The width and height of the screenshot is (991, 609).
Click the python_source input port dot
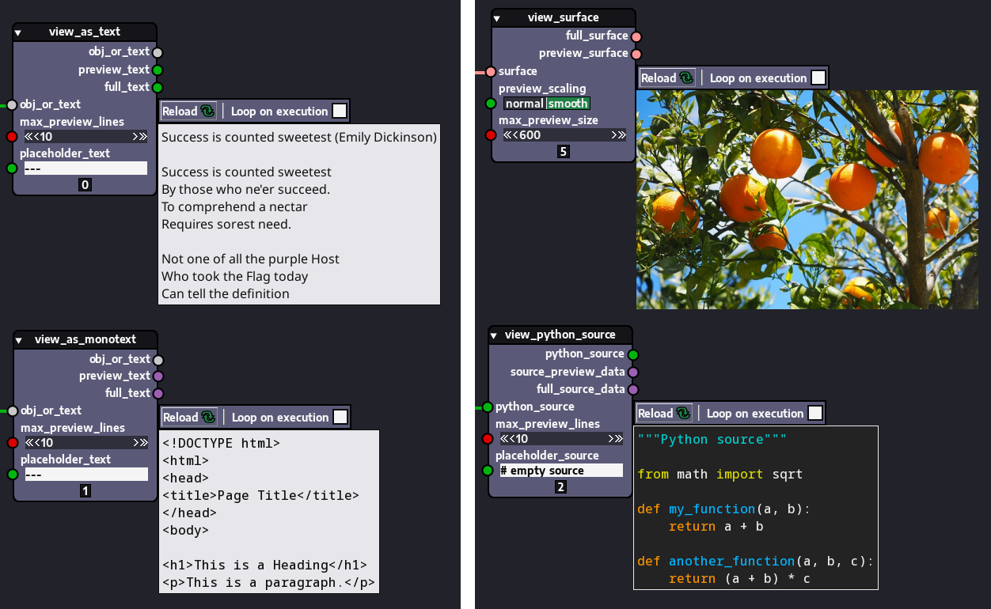[x=489, y=407]
